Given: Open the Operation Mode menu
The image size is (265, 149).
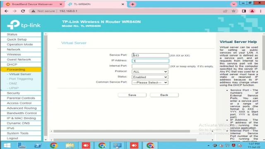Looking at the screenshot, I should (x=21, y=44).
